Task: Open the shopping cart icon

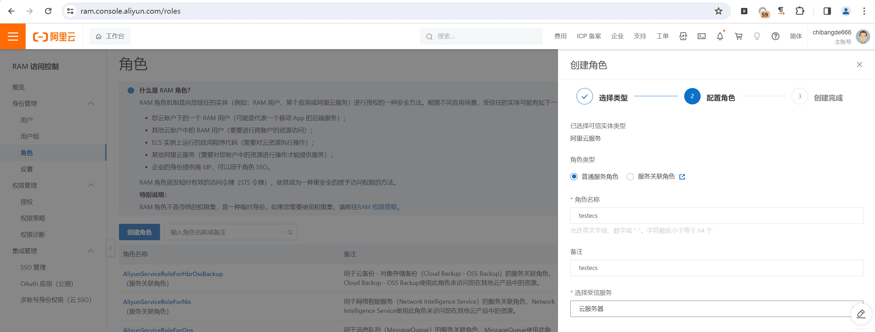Action: (x=739, y=36)
